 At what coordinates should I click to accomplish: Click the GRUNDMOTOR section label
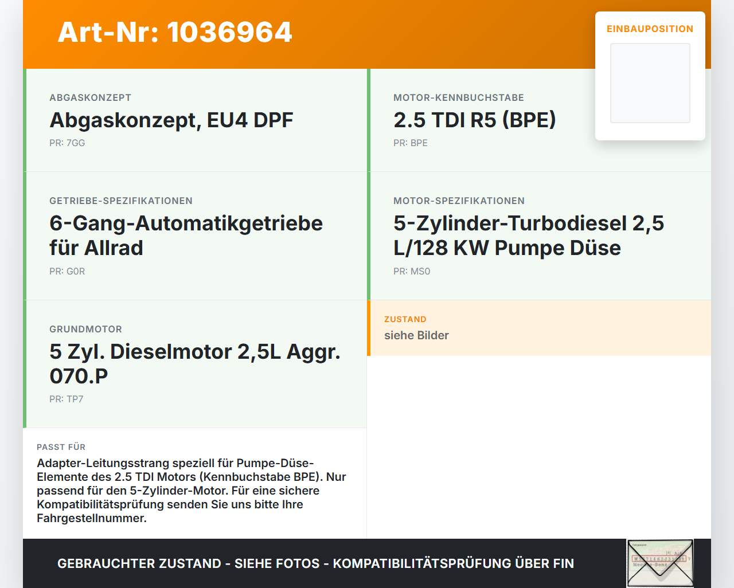tap(86, 329)
